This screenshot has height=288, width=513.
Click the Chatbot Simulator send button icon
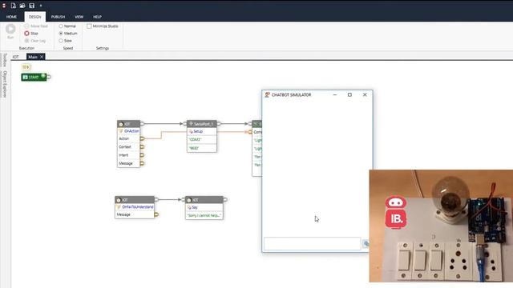(x=366, y=243)
